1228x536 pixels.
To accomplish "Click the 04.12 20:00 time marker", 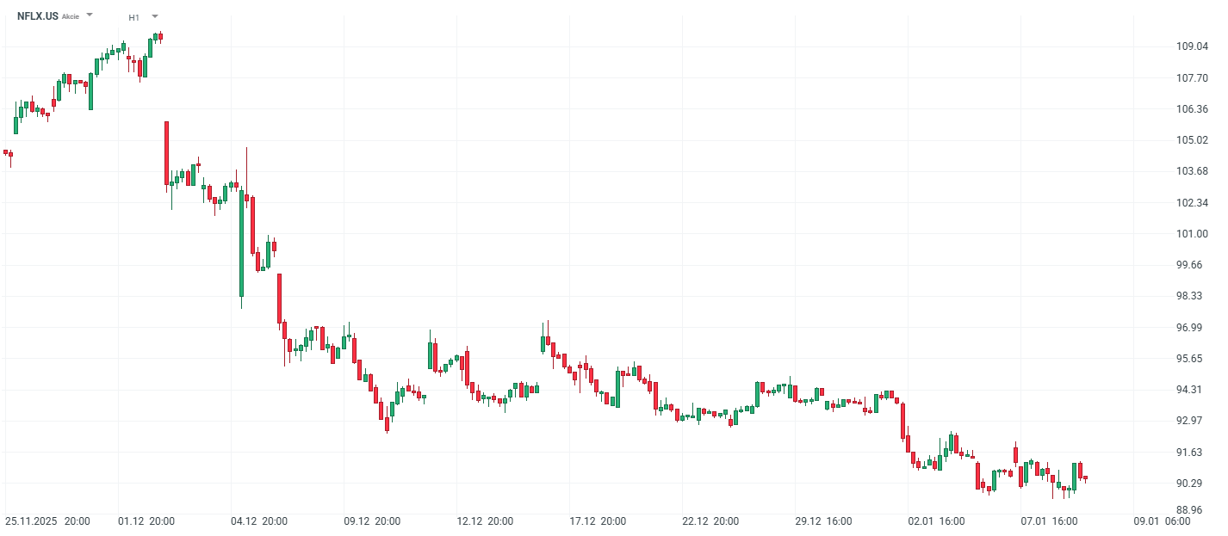I will click(259, 521).
